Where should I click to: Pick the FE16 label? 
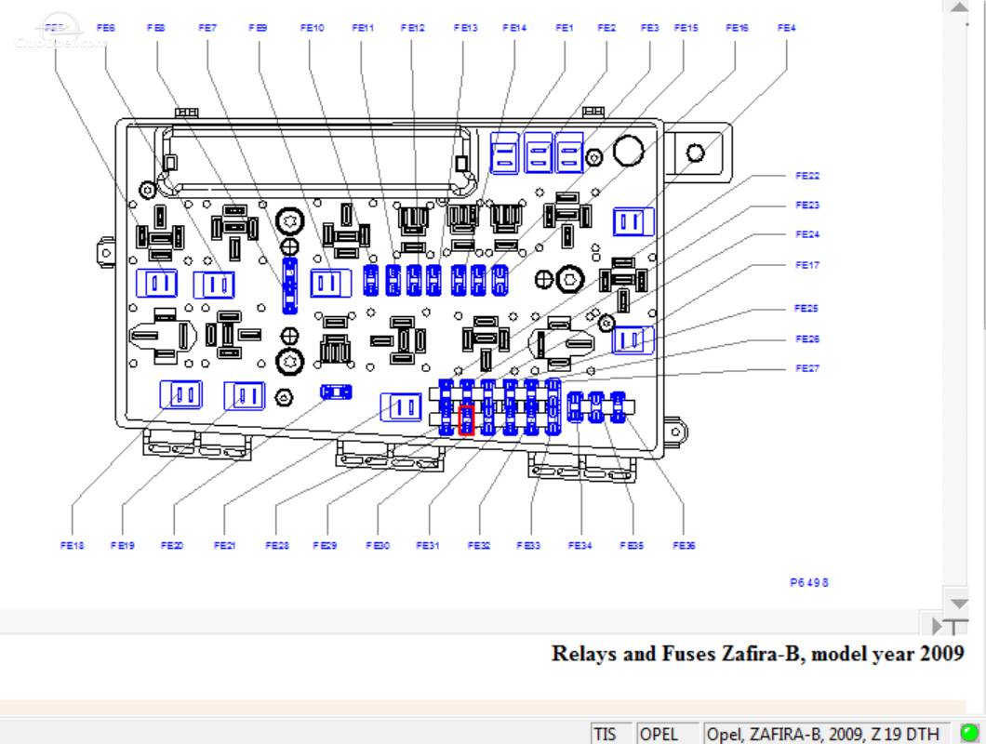737,28
